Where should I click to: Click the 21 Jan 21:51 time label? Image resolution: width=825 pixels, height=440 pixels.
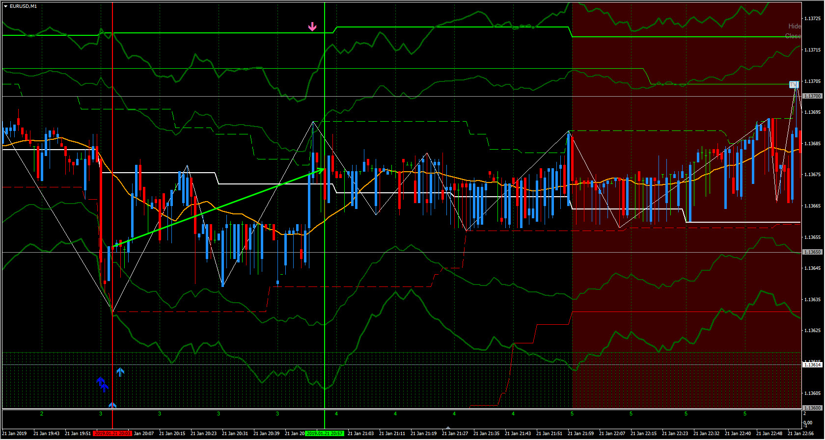[549, 434]
